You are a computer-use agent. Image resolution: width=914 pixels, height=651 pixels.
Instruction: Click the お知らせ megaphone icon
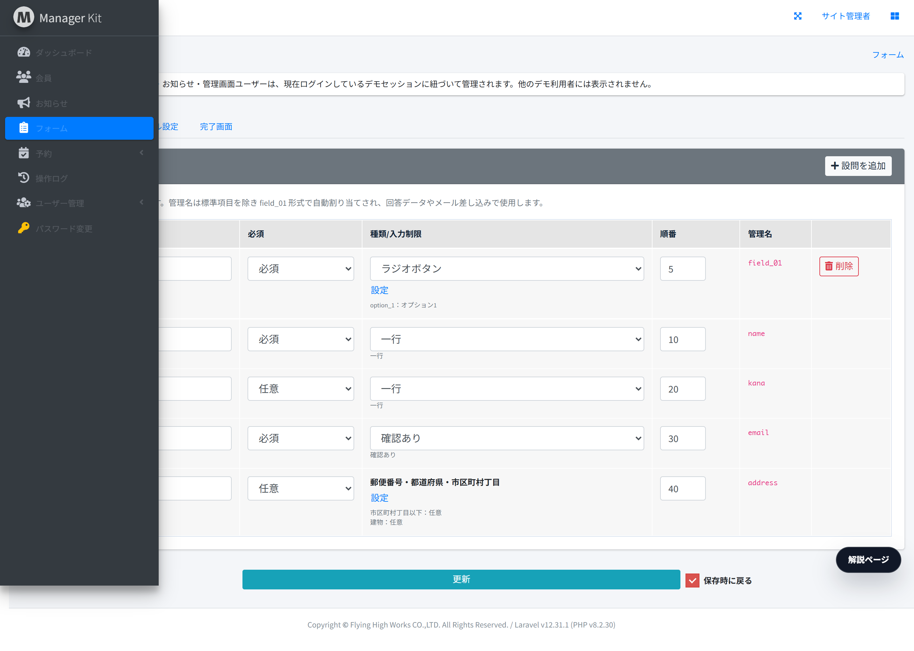coord(23,103)
